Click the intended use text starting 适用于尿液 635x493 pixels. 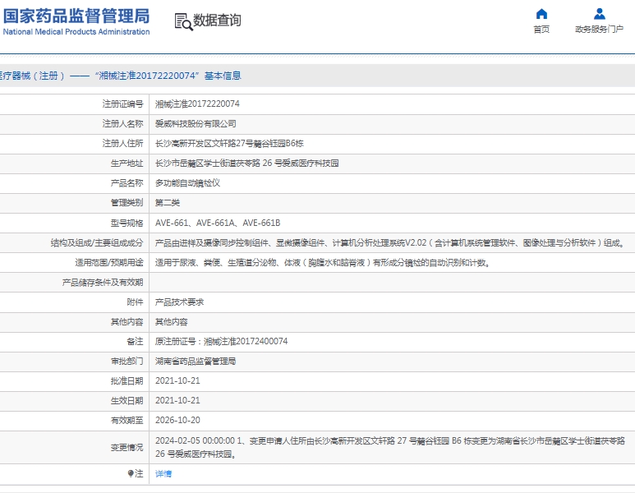pos(323,262)
